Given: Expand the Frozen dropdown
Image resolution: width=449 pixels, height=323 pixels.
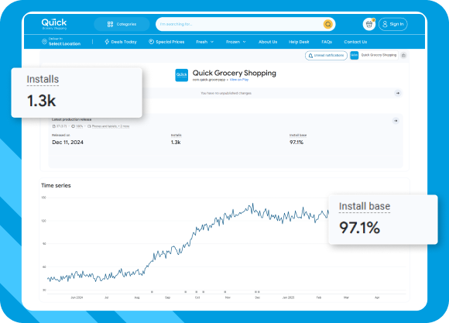Looking at the screenshot, I should (236, 42).
